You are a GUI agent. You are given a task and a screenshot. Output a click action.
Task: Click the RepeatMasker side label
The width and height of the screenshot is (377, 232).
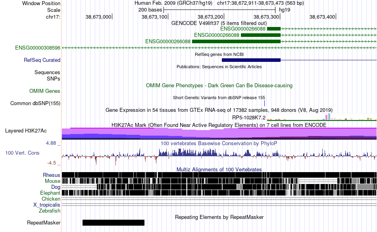(44, 223)
